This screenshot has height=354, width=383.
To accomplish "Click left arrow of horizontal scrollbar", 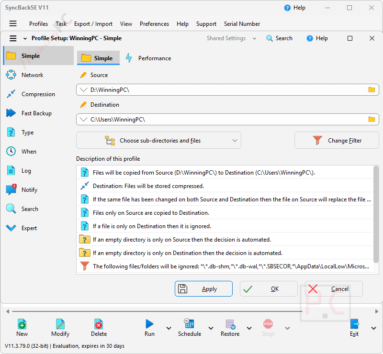I will pyautogui.click(x=8, y=311).
